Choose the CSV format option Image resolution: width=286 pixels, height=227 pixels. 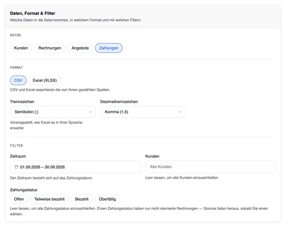(x=18, y=80)
